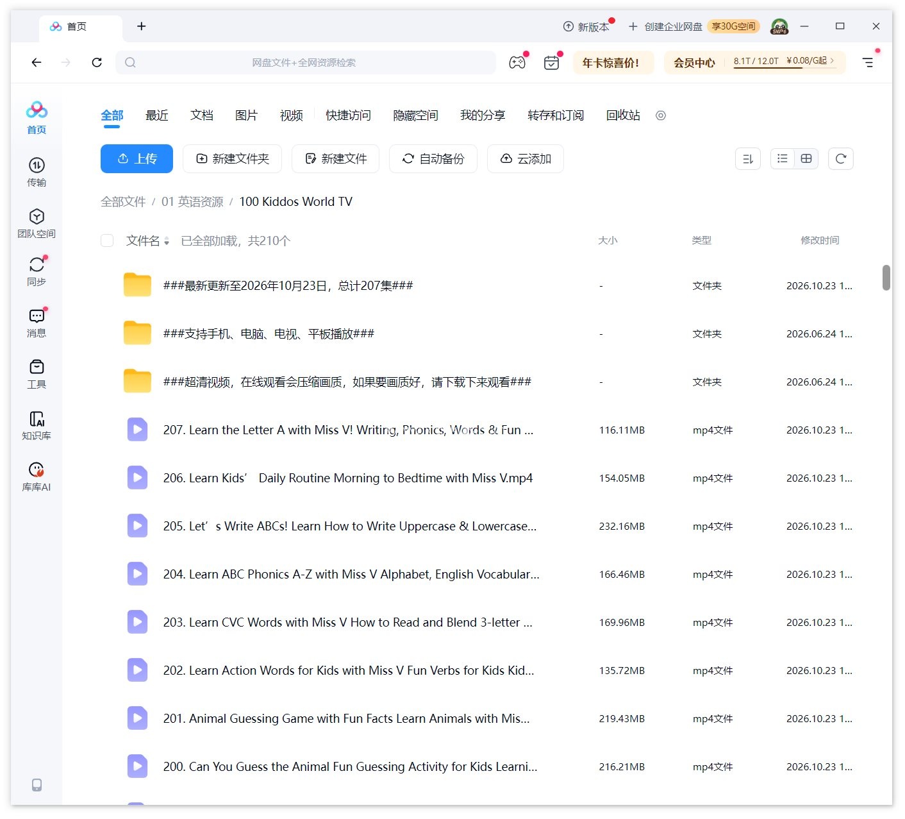The height and width of the screenshot is (819, 905).
Task: Open folder ###超清视频，在线观看会压缩画质
Action: click(347, 382)
